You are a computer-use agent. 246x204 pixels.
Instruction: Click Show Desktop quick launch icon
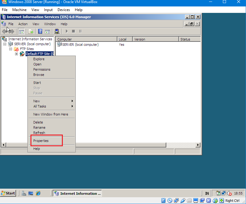(x=31, y=194)
